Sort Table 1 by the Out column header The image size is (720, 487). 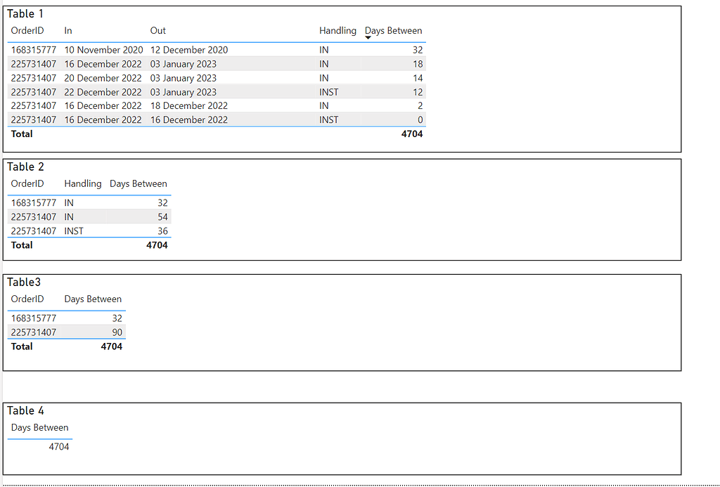click(157, 30)
